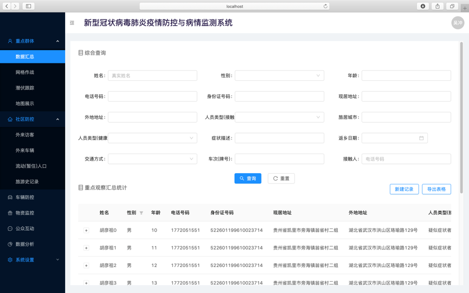Click browser forward arrow

click(x=15, y=6)
